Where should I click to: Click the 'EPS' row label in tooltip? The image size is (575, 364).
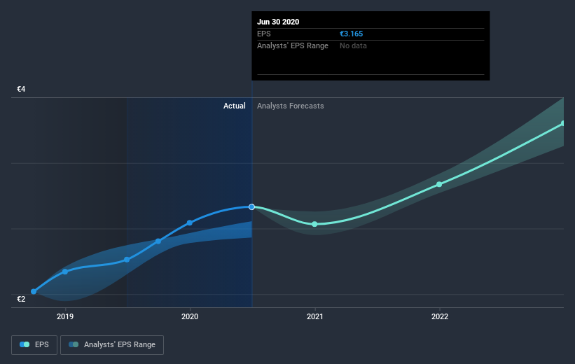(x=263, y=34)
